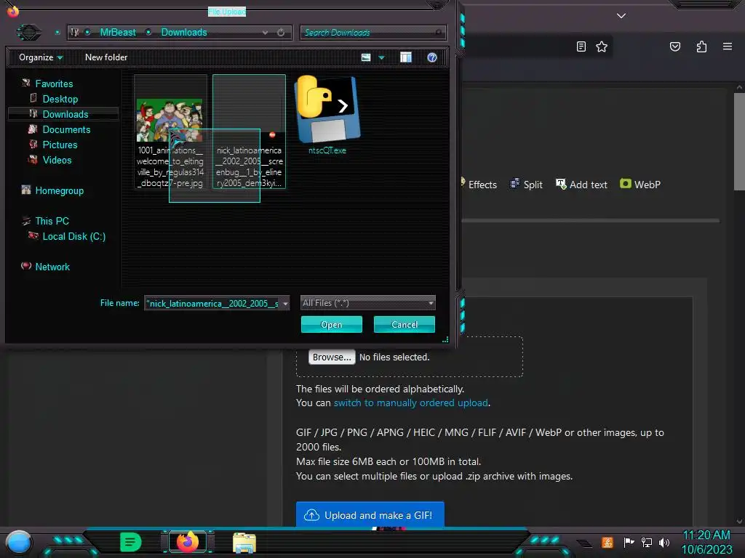
Task: Click Downloads in the address path
Action: click(184, 32)
